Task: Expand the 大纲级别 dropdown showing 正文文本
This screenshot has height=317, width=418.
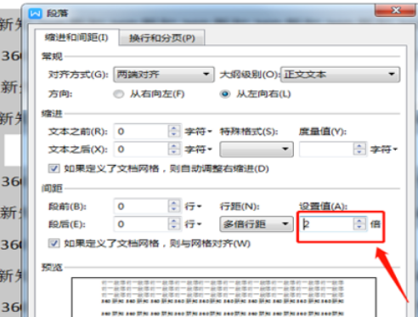Action: click(340, 75)
